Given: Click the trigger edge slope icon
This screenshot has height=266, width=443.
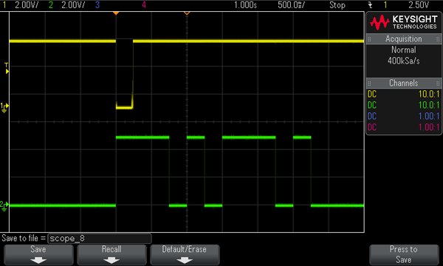Looking at the screenshot, I should coord(371,5).
